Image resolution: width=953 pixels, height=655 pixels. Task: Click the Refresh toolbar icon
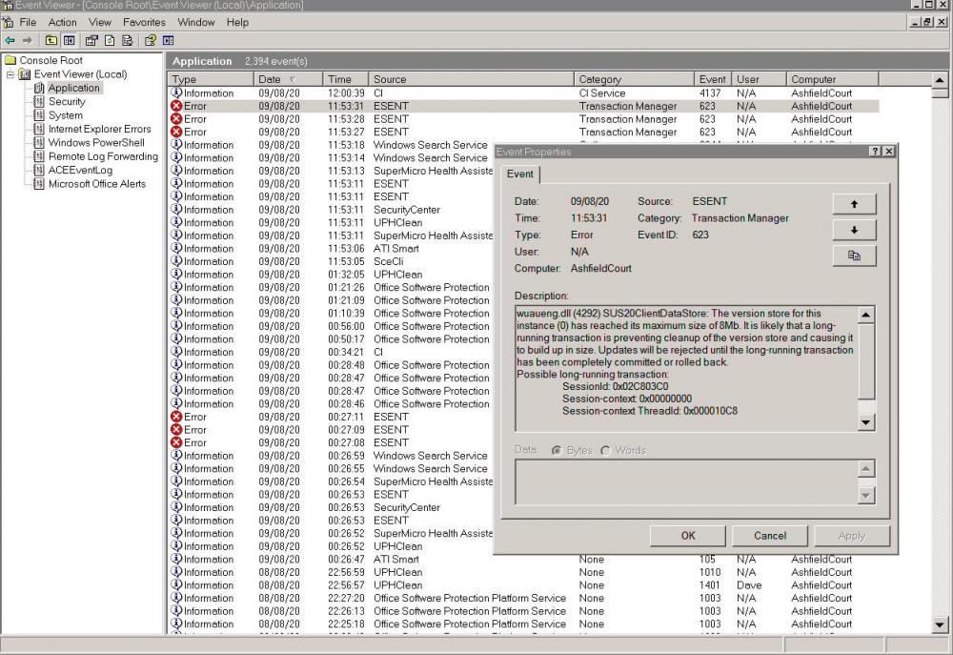tap(110, 40)
